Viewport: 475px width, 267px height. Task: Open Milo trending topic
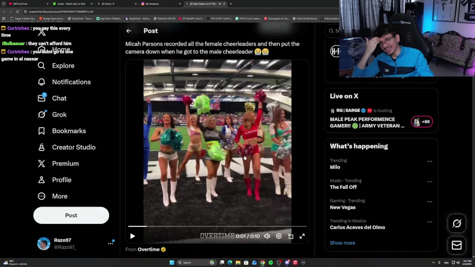point(335,167)
